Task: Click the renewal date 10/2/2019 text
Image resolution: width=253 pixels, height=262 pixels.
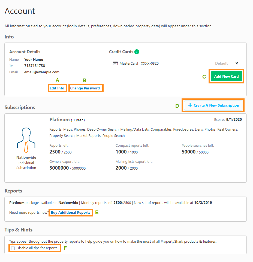Action: [203, 203]
